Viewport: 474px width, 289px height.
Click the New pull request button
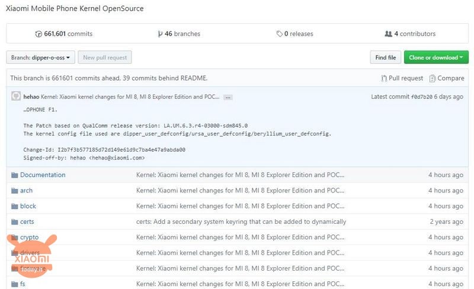[105, 57]
